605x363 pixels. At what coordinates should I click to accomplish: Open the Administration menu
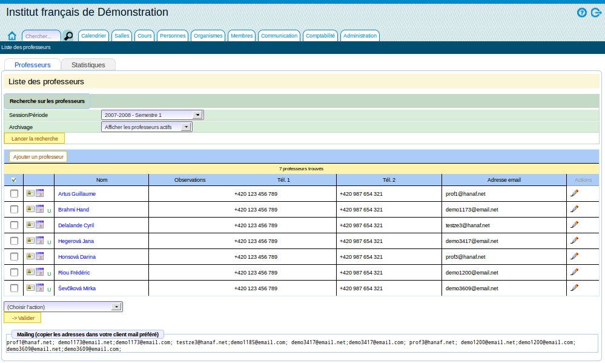point(360,36)
